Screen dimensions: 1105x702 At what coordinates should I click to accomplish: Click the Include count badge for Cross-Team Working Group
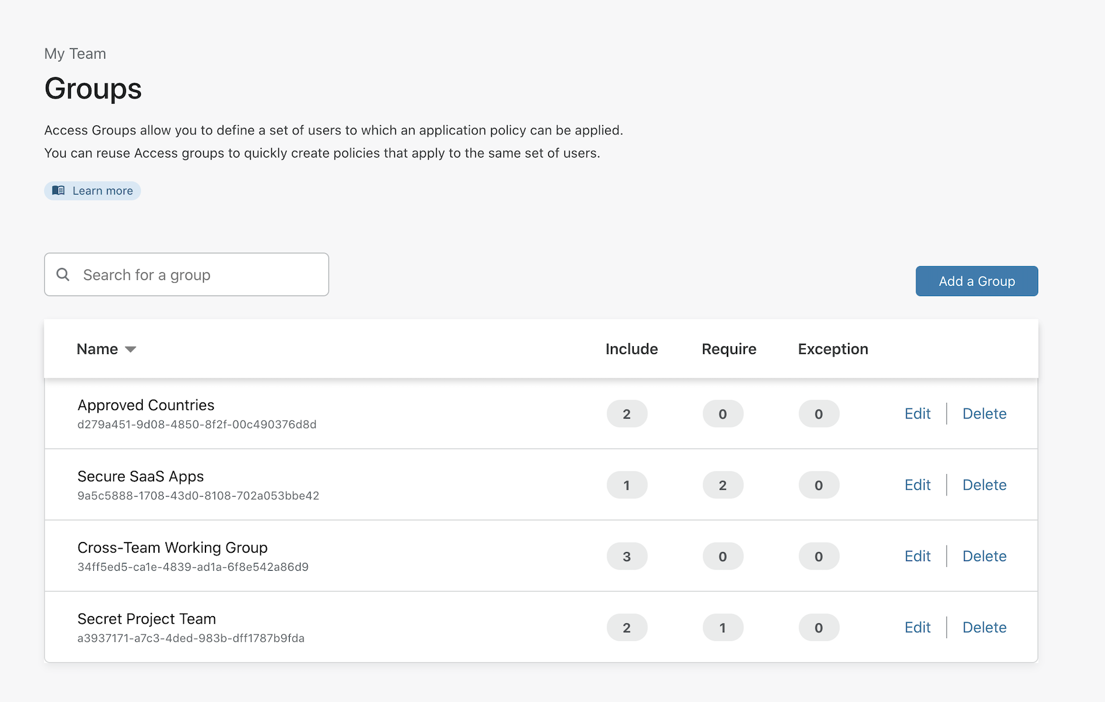(x=627, y=556)
